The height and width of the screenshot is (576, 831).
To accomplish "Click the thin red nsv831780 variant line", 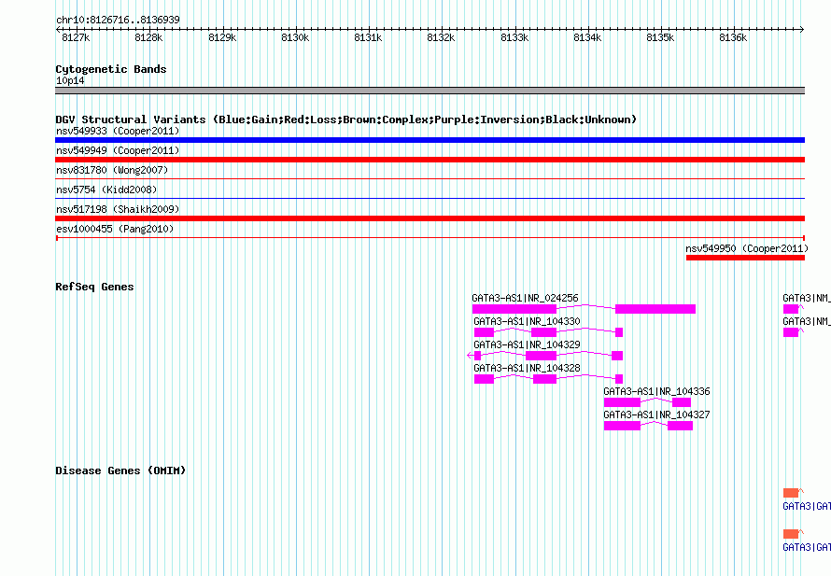I will 430,179.
